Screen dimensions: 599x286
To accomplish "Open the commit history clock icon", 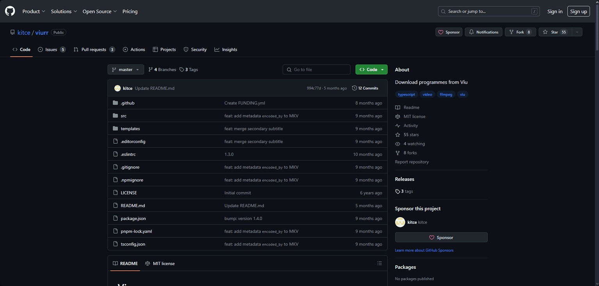I will tap(354, 88).
